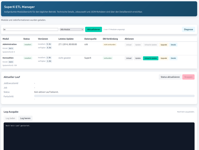Click the installiert badge for Administration
This screenshot has height=150, width=199.
pos(28,44)
